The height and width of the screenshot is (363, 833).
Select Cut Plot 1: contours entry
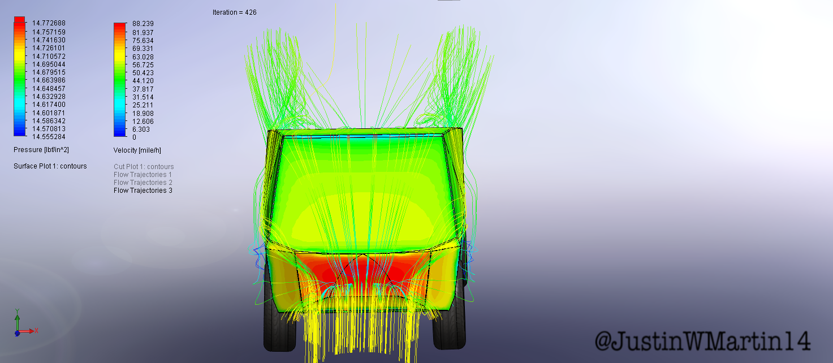(x=144, y=167)
